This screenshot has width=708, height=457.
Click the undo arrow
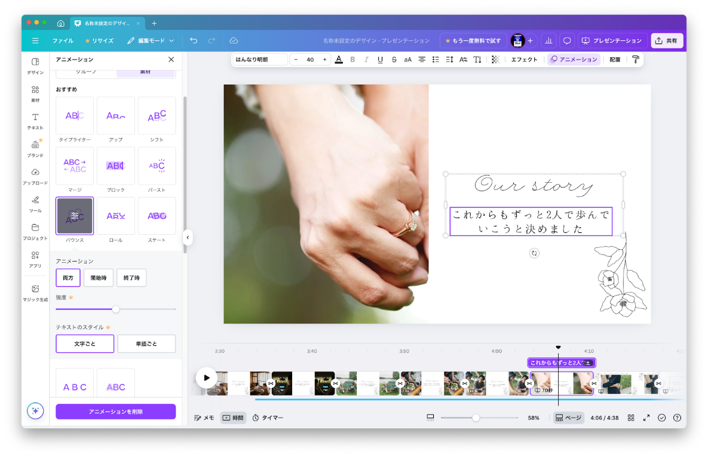pos(194,41)
